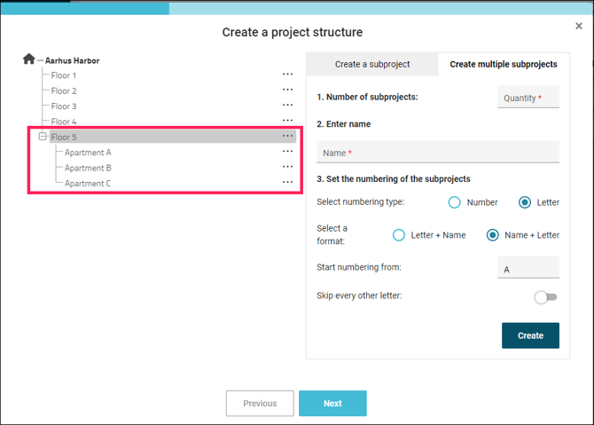Close the Create a project structure dialog
The image size is (594, 425).
[579, 27]
